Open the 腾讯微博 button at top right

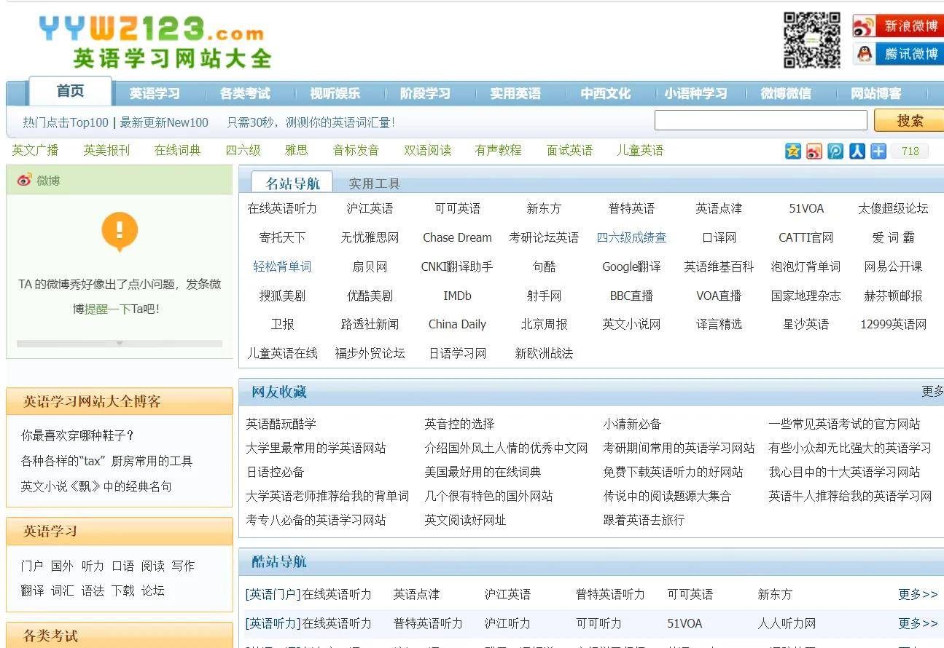(898, 54)
